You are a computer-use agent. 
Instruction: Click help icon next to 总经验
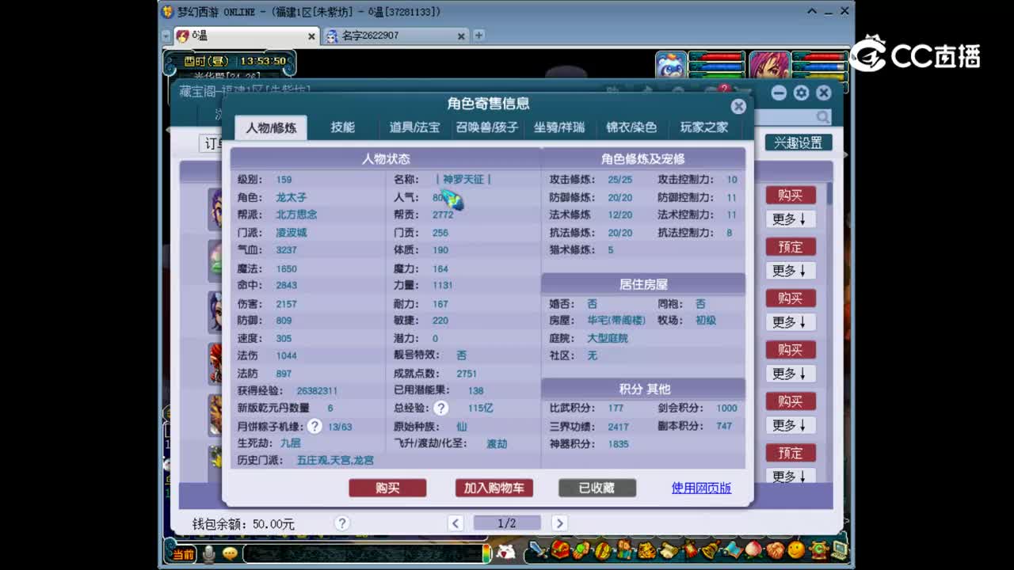coord(440,408)
